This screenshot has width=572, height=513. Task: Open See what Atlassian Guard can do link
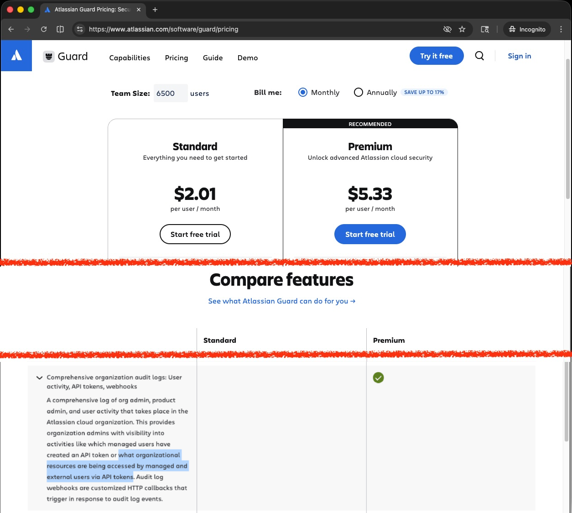tap(282, 301)
